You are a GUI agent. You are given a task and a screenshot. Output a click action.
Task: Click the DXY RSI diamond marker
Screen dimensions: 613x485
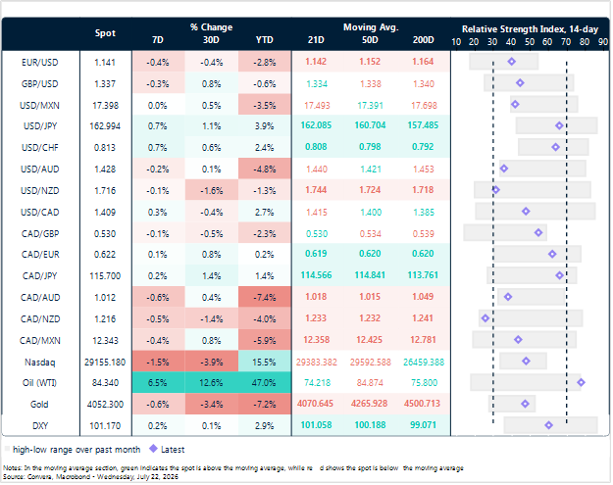tap(550, 425)
